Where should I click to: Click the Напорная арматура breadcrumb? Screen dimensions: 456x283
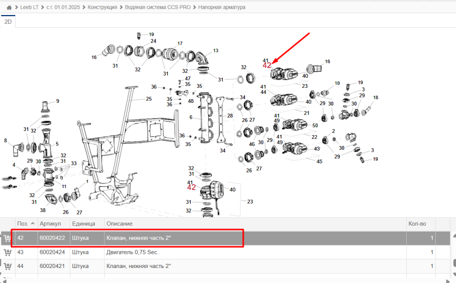pos(222,7)
